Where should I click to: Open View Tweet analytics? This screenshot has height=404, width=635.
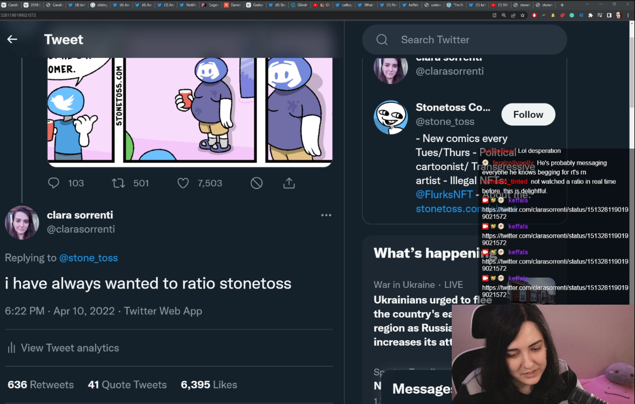click(70, 348)
